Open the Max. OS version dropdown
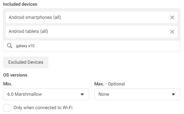The image size is (184, 114). click(137, 94)
